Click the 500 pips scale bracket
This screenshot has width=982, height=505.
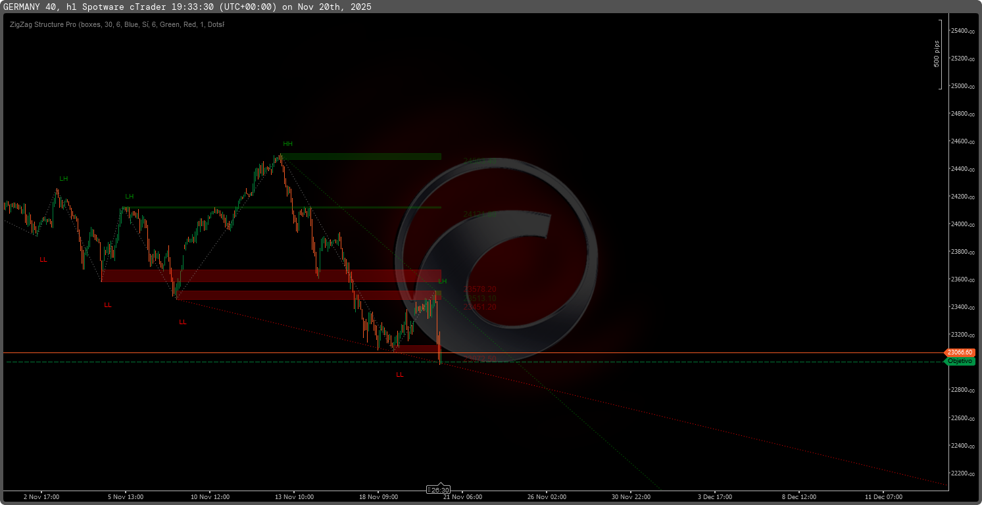941,54
